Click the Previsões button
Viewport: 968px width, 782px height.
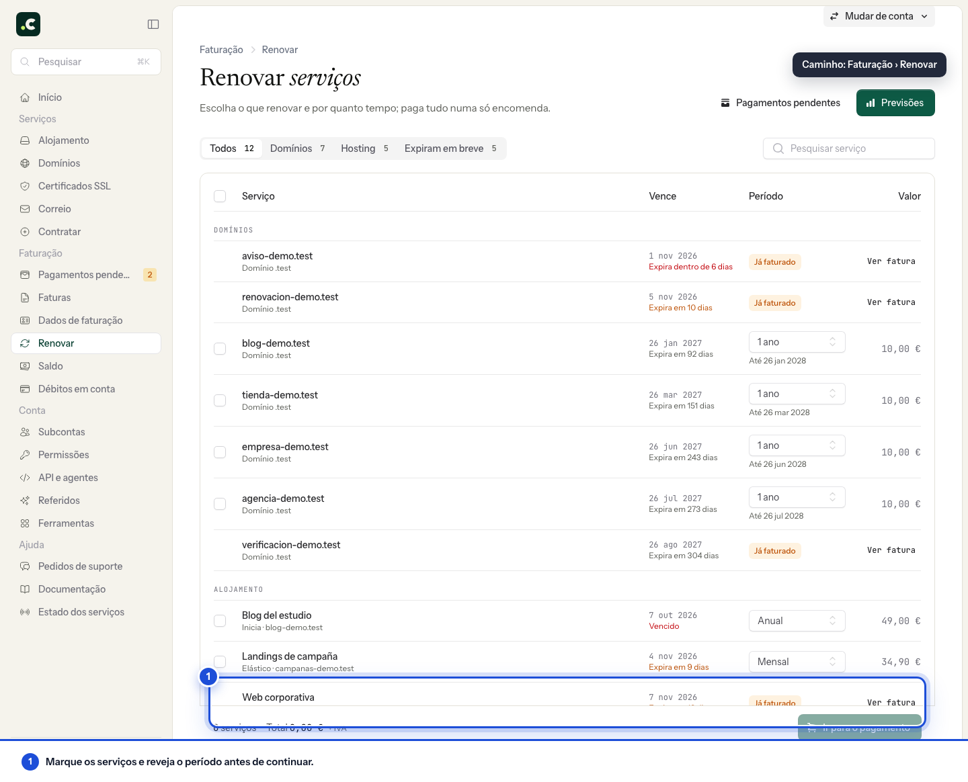[x=895, y=103]
